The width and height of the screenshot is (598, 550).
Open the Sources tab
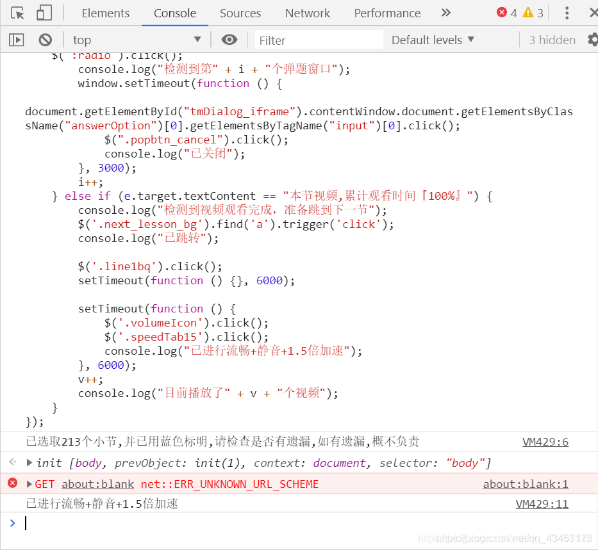(240, 13)
